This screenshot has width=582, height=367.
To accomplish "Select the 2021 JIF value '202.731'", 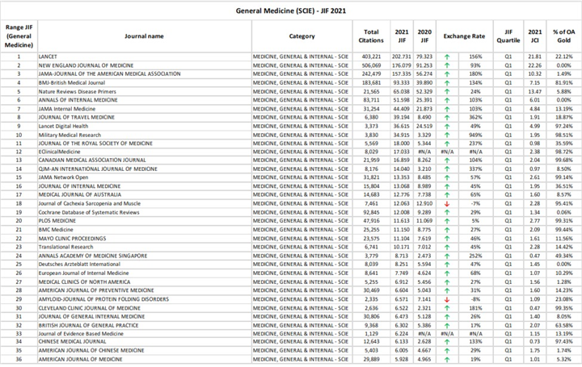I will click(x=402, y=56).
